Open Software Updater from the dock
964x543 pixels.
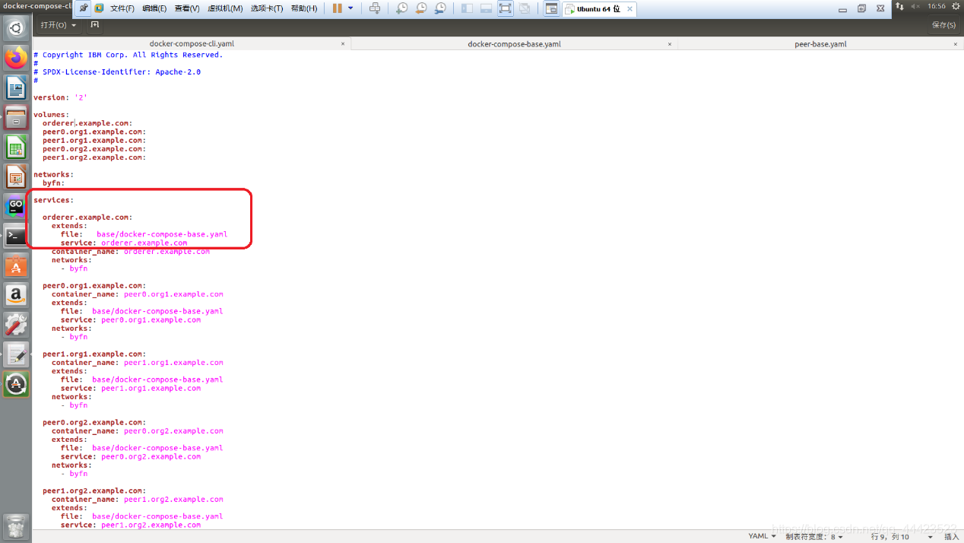tap(16, 384)
